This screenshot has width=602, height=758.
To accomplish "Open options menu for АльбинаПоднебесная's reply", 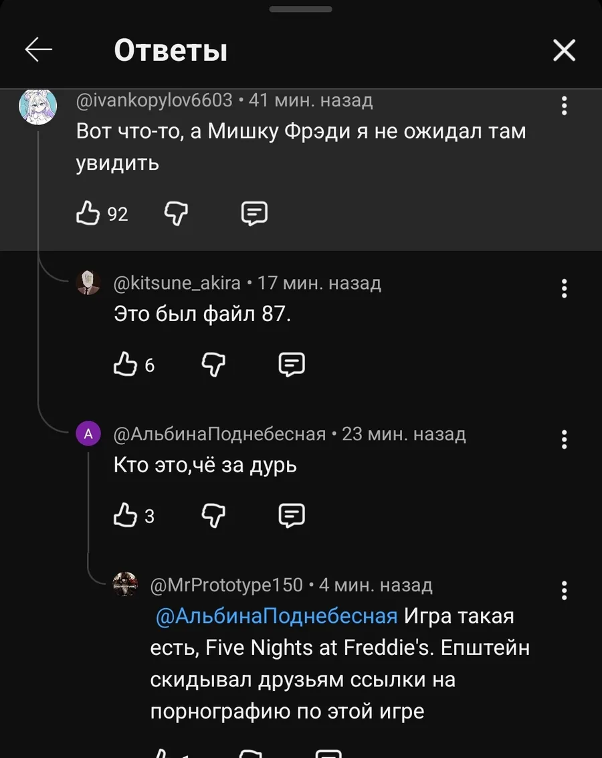I will (565, 440).
